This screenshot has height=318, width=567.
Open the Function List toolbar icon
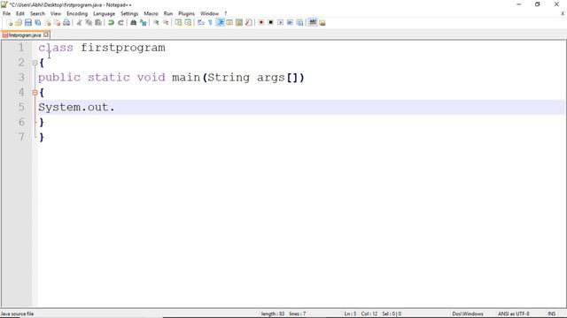(x=248, y=23)
